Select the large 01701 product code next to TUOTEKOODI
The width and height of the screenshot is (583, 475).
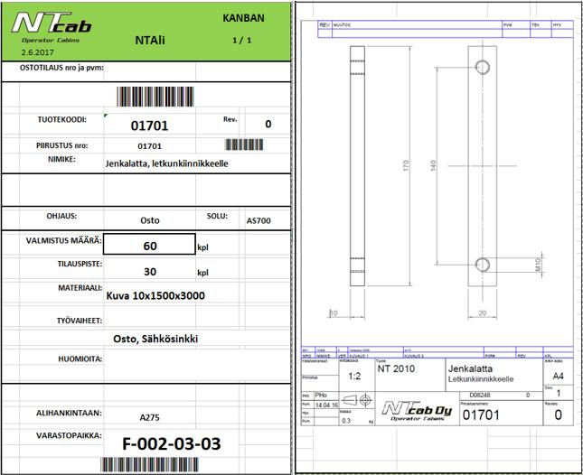[x=149, y=126]
